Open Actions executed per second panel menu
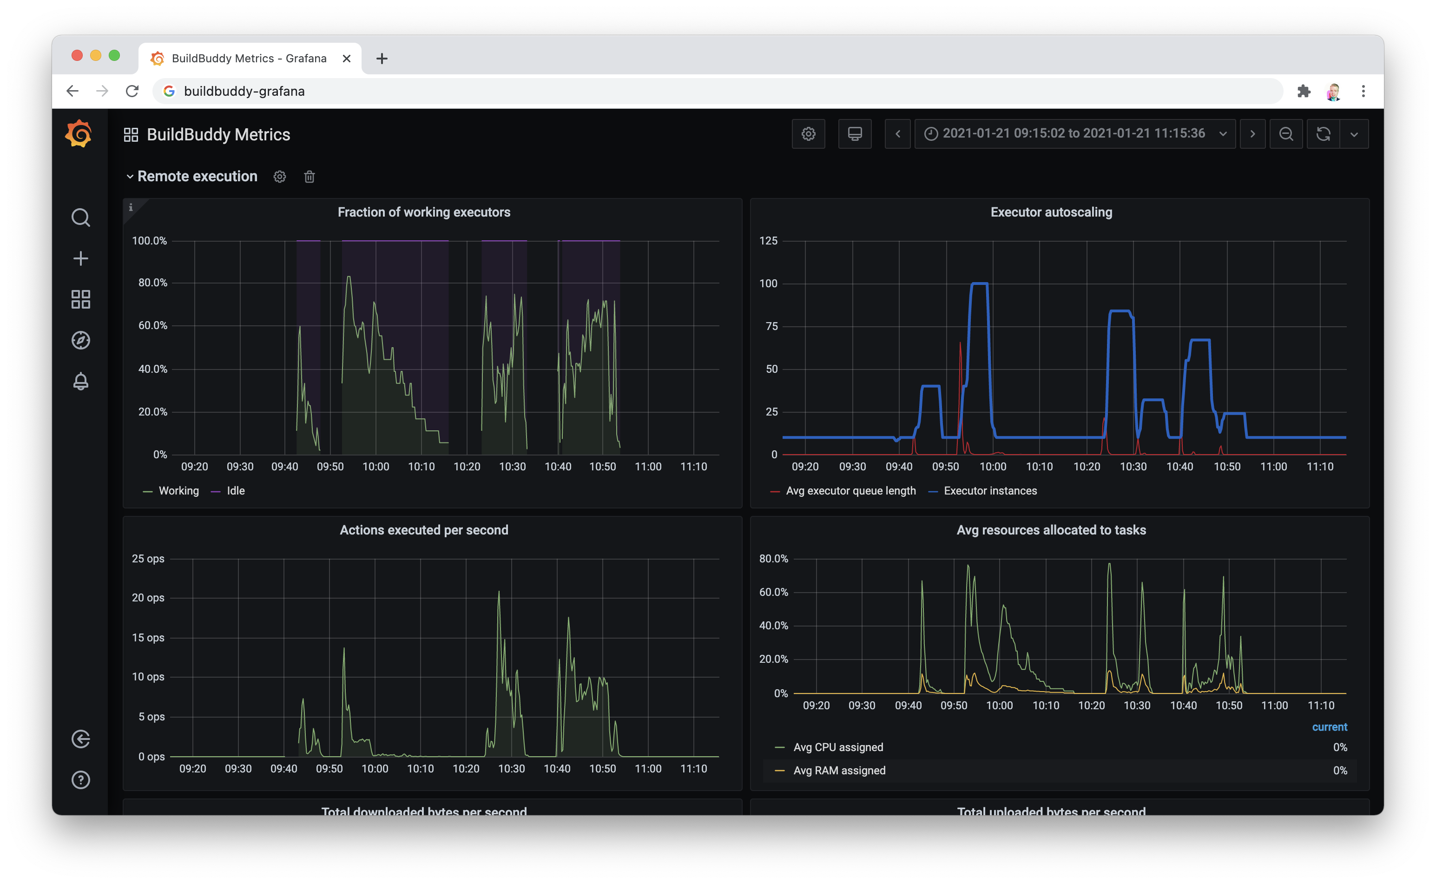This screenshot has width=1436, height=884. 424,530
